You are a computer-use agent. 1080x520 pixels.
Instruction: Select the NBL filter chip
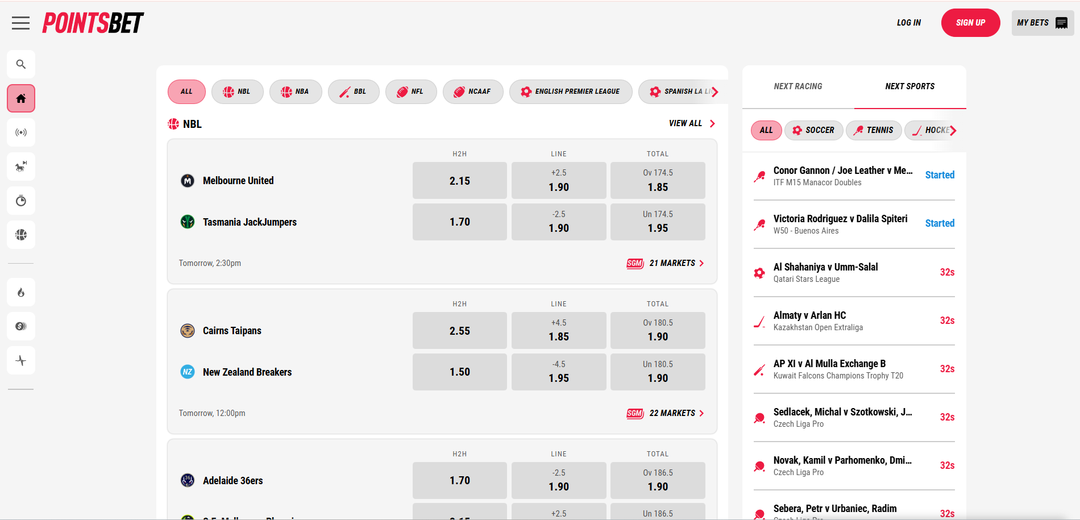pos(238,91)
